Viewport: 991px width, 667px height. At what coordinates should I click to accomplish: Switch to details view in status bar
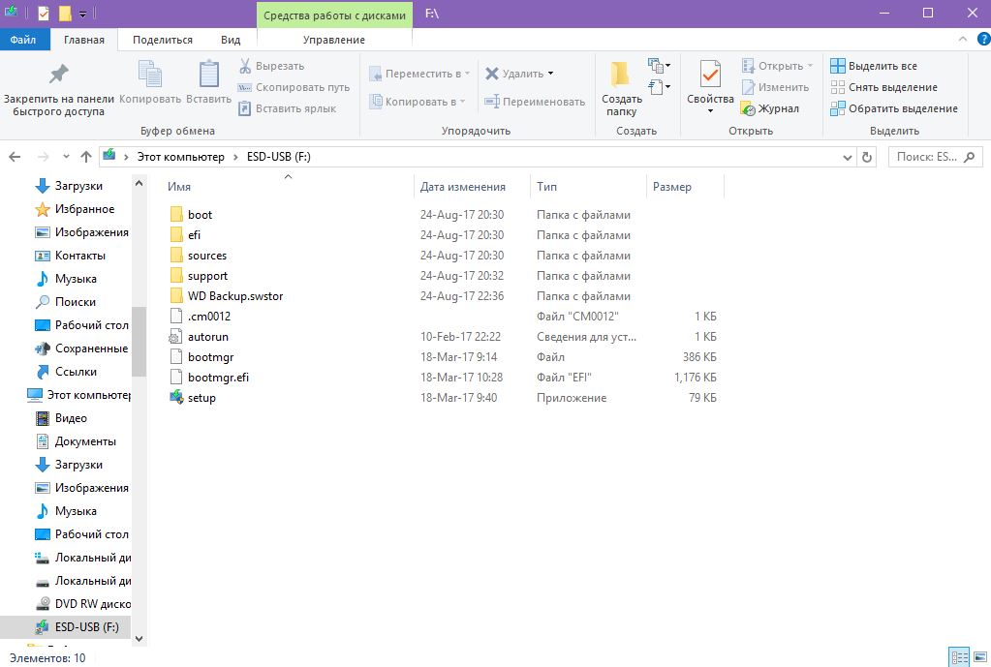957,657
